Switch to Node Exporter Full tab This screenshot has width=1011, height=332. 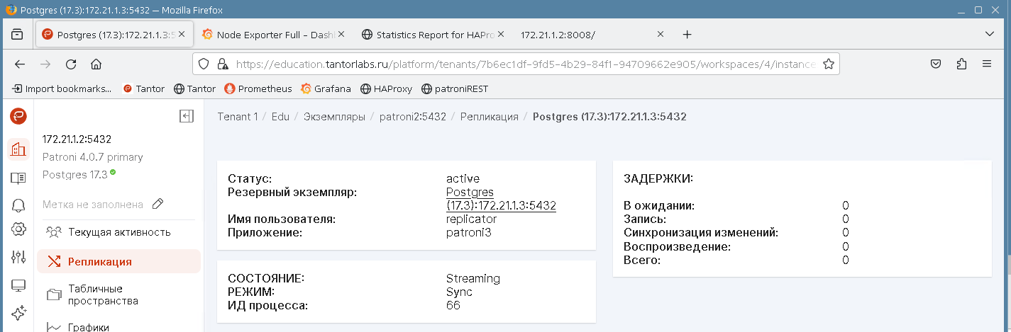272,35
